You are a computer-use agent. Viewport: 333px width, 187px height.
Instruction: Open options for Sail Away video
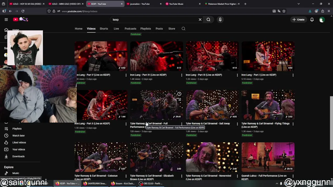pos(237,124)
